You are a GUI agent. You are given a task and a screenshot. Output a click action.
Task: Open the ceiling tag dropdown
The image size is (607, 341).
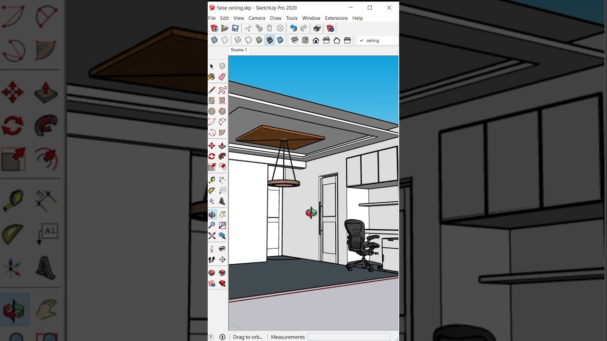coord(378,41)
